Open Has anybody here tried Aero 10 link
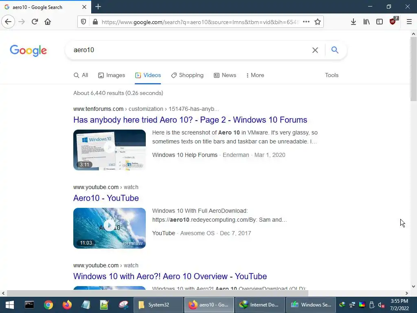The image size is (417, 313). pos(190,120)
